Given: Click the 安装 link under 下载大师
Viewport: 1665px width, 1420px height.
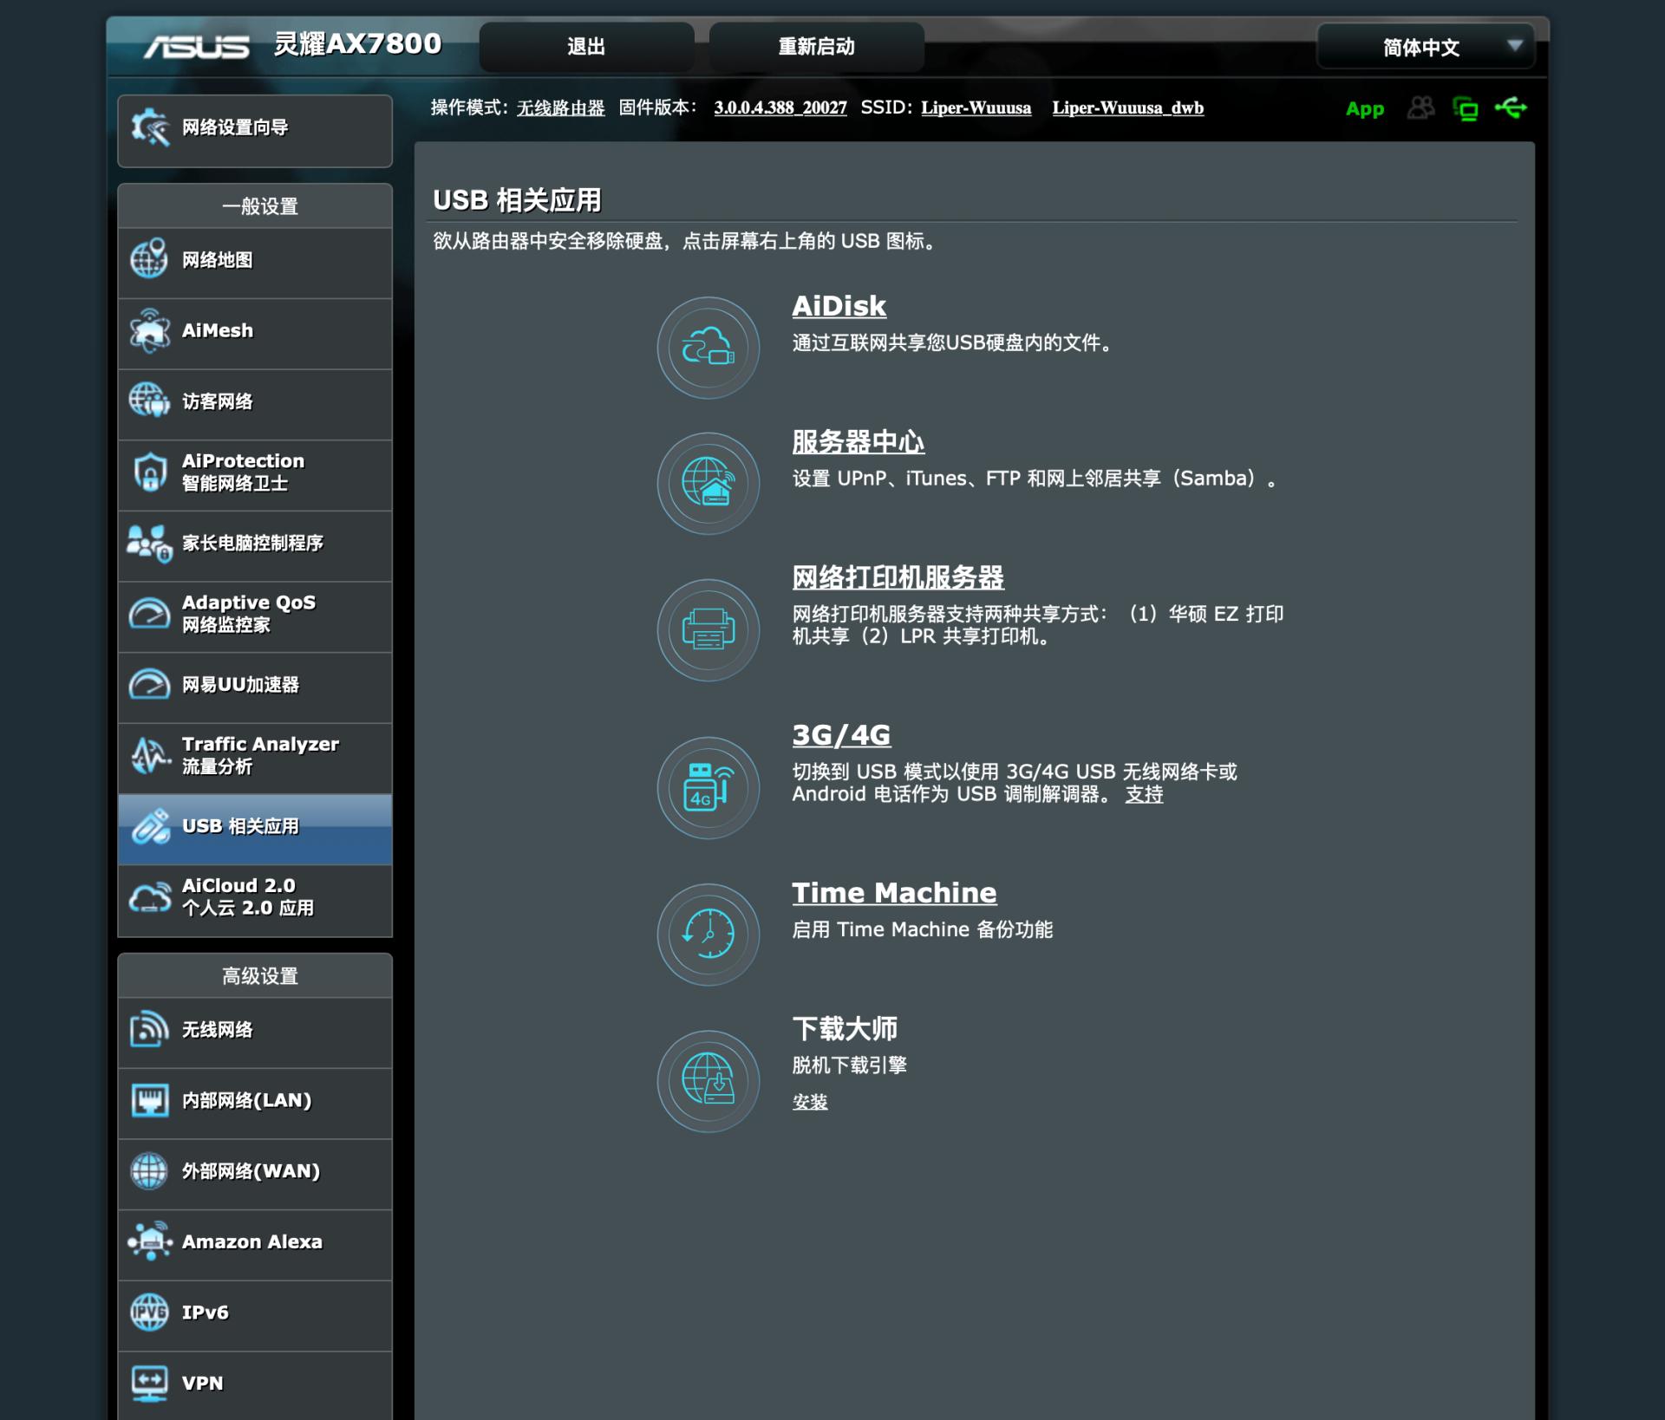Looking at the screenshot, I should [x=810, y=1102].
